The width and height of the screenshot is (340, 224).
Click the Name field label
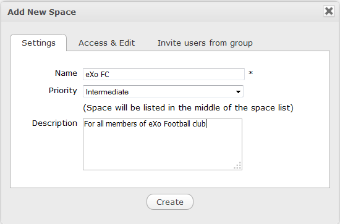[x=66, y=73]
